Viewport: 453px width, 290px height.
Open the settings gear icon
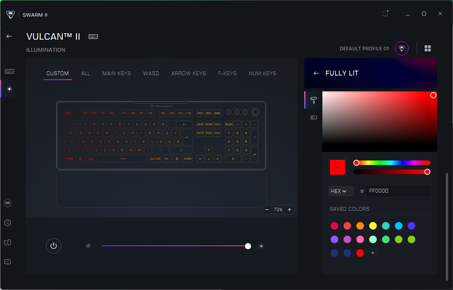coord(8,223)
